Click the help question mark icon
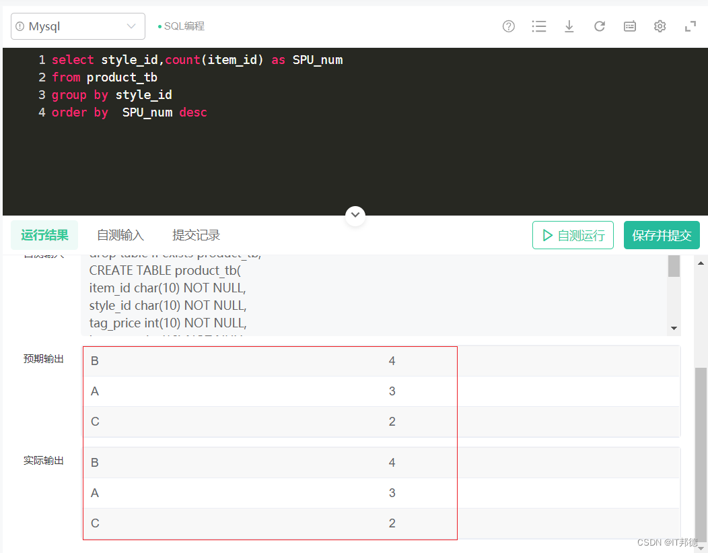This screenshot has width=708, height=553. (508, 26)
